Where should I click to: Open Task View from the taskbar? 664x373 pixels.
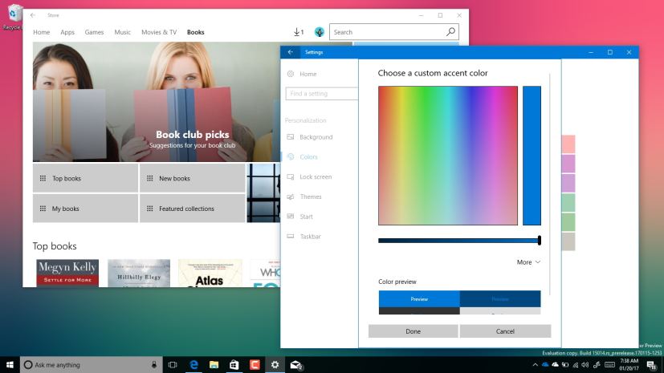(173, 364)
